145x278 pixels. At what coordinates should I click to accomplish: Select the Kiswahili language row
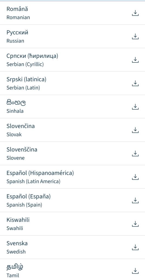pyautogui.click(x=72, y=224)
